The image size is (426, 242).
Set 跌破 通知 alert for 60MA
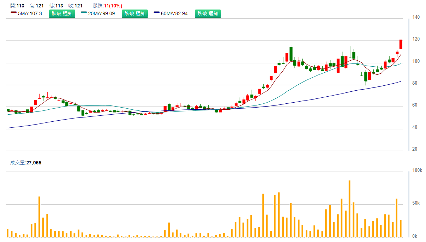208,14
